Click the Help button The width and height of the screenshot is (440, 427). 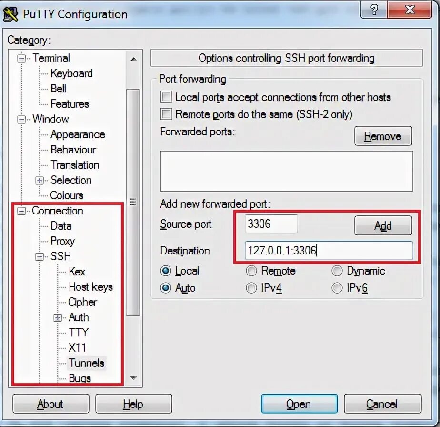pos(133,404)
